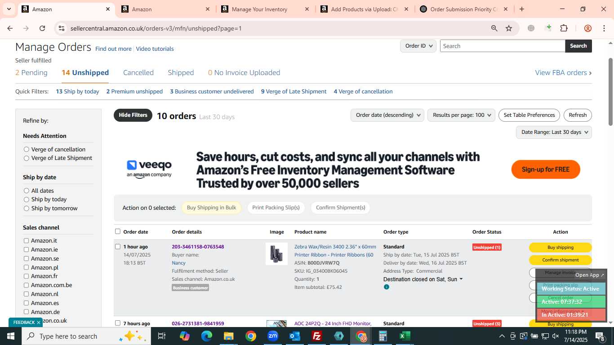Click the browser back arrow

[x=10, y=28]
